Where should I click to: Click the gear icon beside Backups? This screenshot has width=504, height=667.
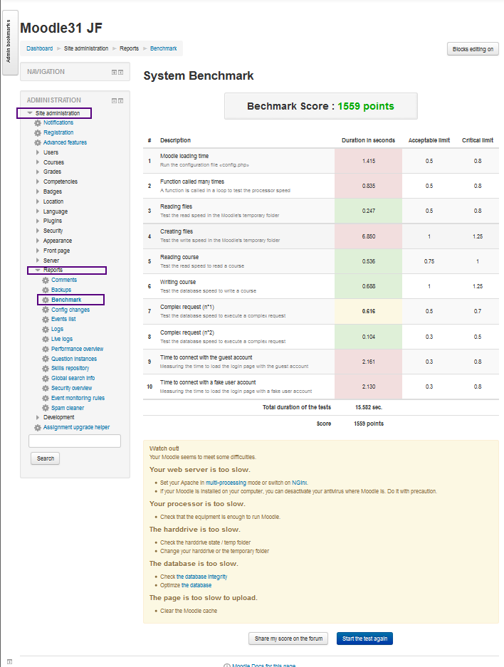pyautogui.click(x=46, y=290)
